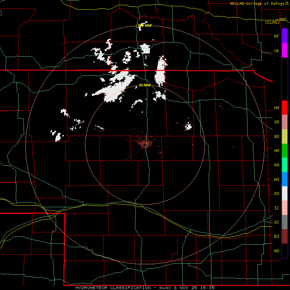Pick the RA light green legend swatch
Viewport: 290px width, 290px height.
coord(285,165)
